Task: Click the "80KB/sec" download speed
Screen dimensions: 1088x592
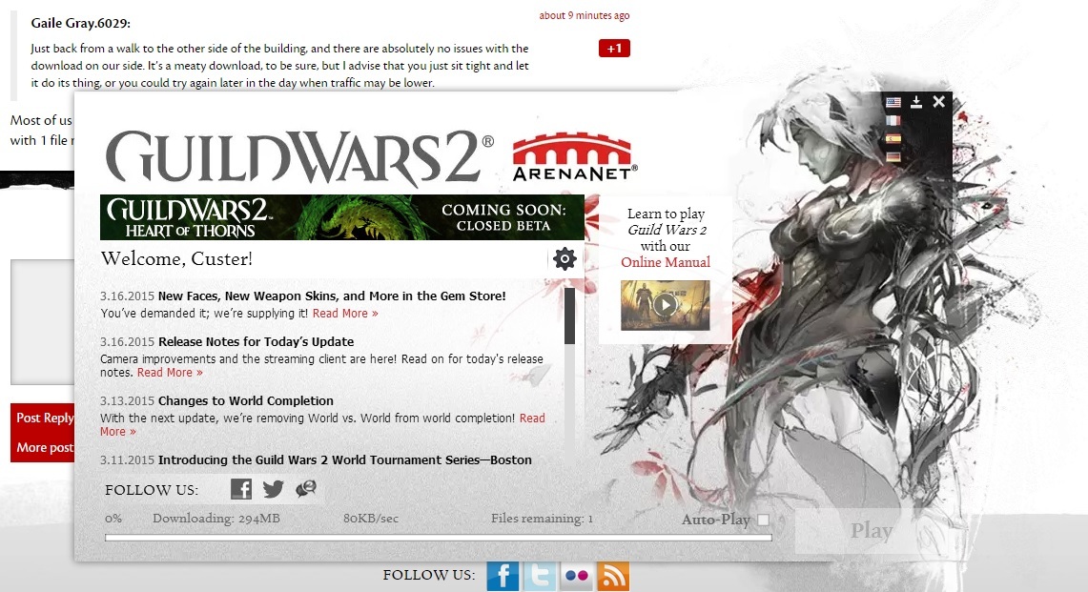Action: [371, 519]
